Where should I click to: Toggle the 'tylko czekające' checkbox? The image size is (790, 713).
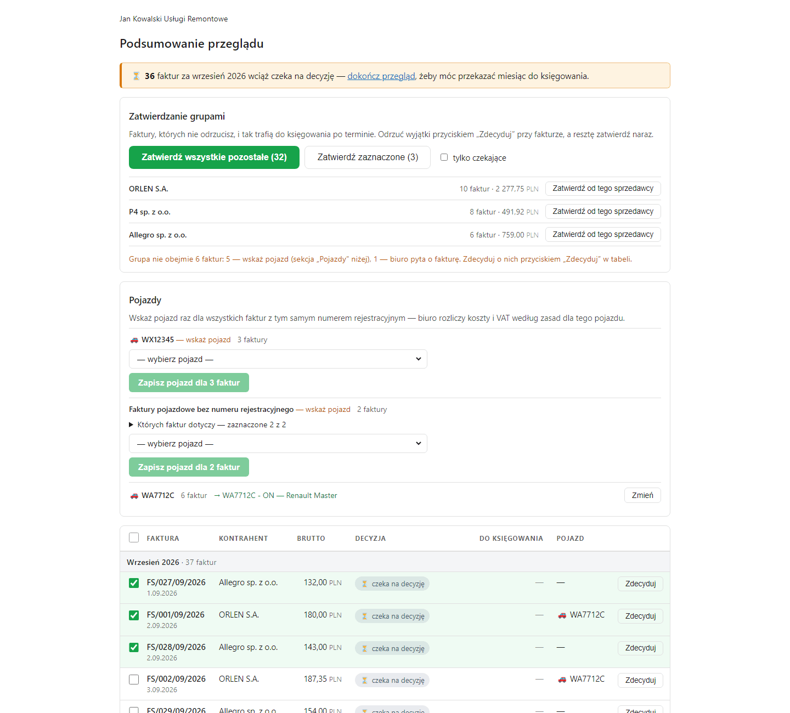[444, 157]
